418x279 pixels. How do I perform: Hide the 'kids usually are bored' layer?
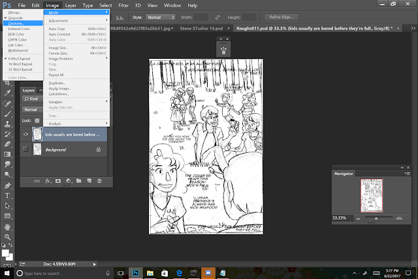coord(25,134)
